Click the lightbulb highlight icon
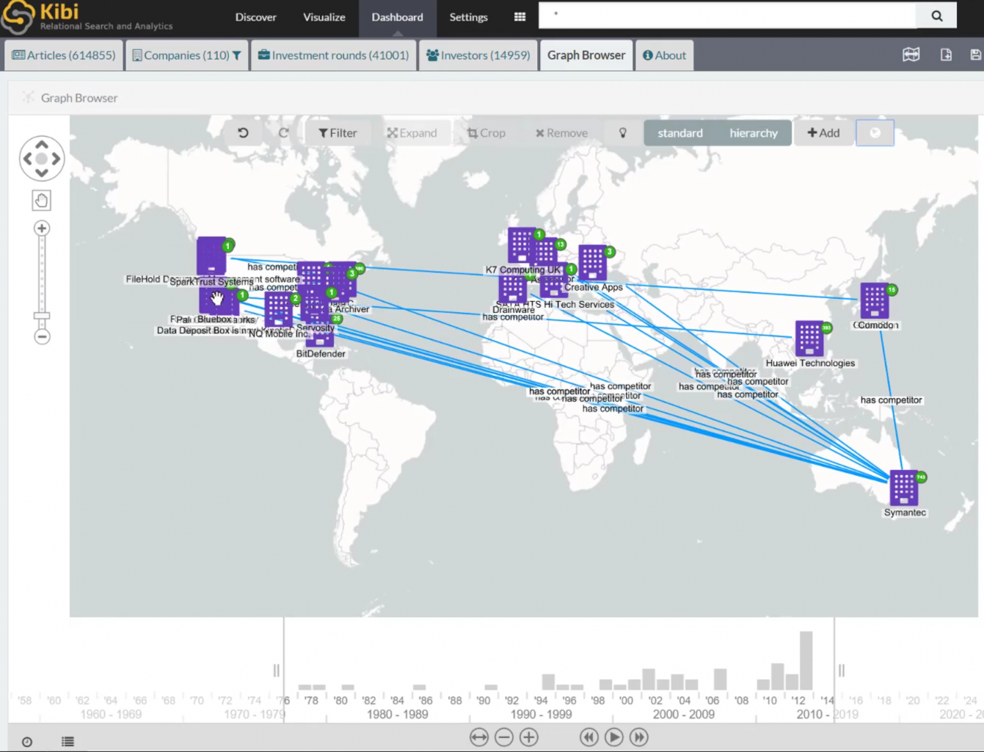This screenshot has width=984, height=752. (623, 133)
